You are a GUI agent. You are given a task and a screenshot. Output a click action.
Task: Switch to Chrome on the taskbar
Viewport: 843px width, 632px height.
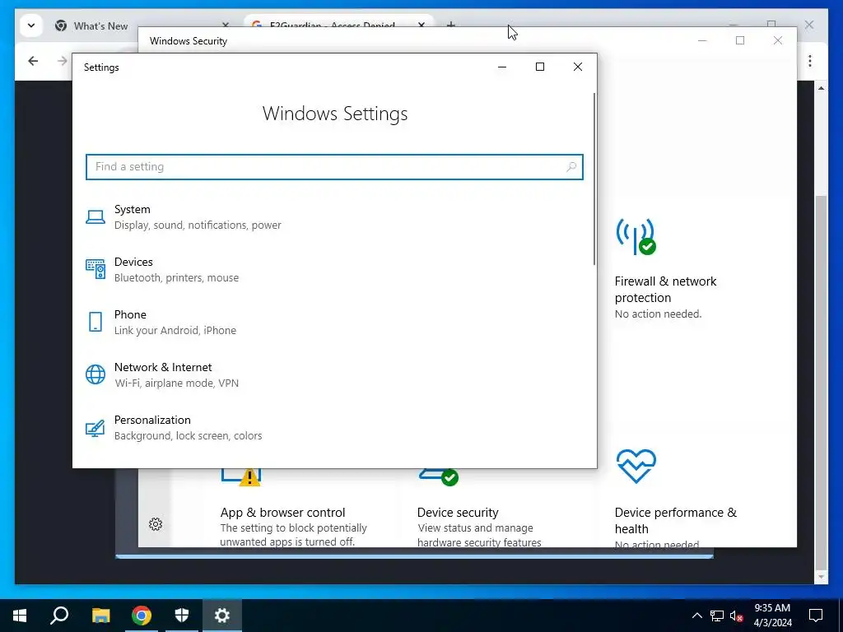point(142,616)
